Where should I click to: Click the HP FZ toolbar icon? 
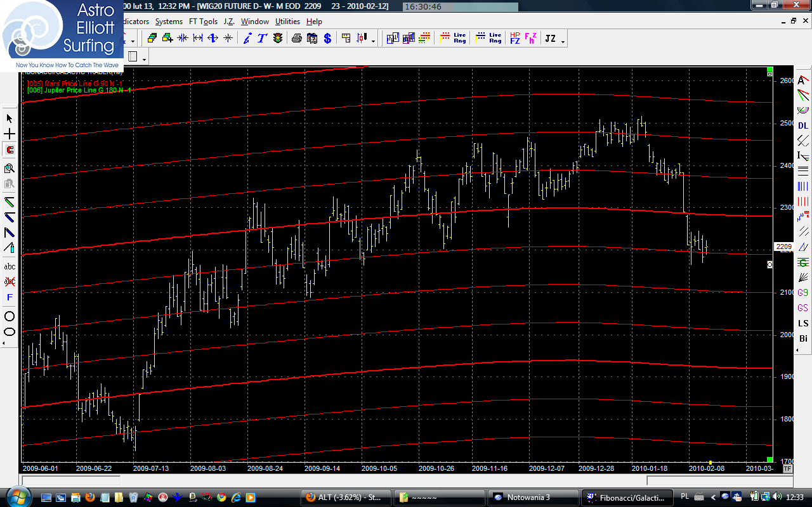click(514, 39)
